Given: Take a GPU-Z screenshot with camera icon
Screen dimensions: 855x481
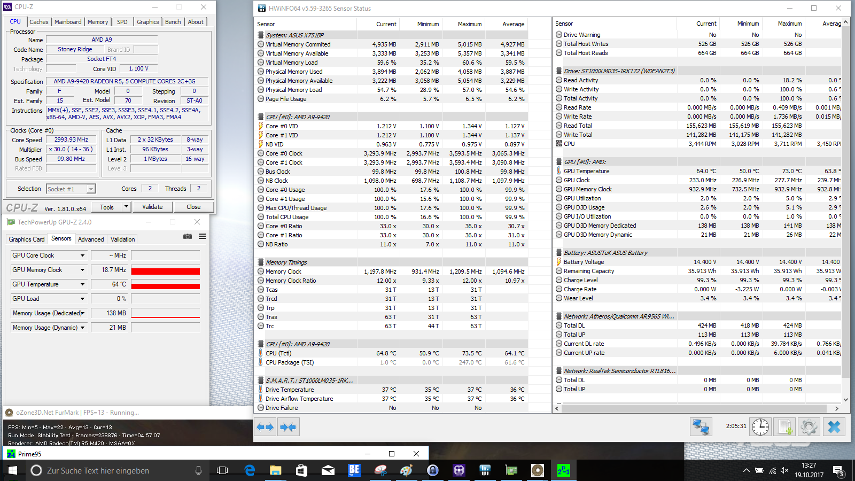Looking at the screenshot, I should pyautogui.click(x=188, y=236).
